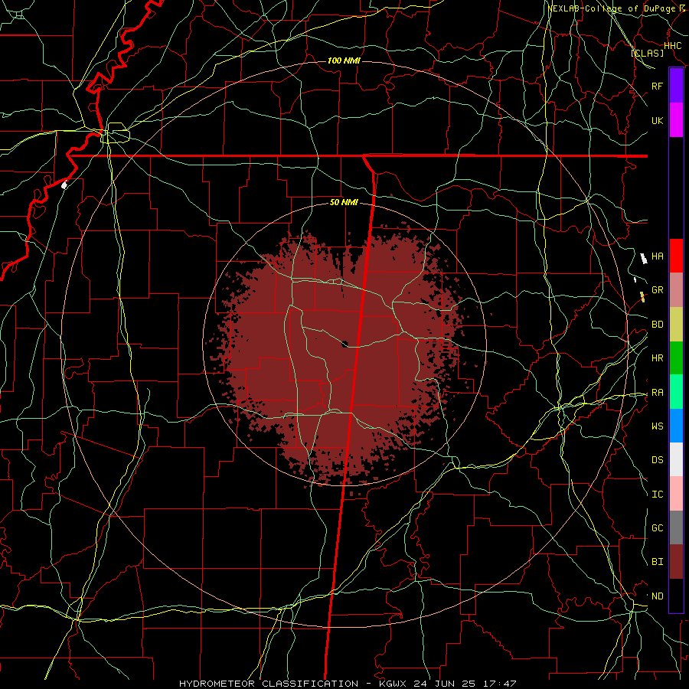Screen dimensions: 689x689
Task: Click the purple RF legend color swatch
Action: tap(676, 86)
